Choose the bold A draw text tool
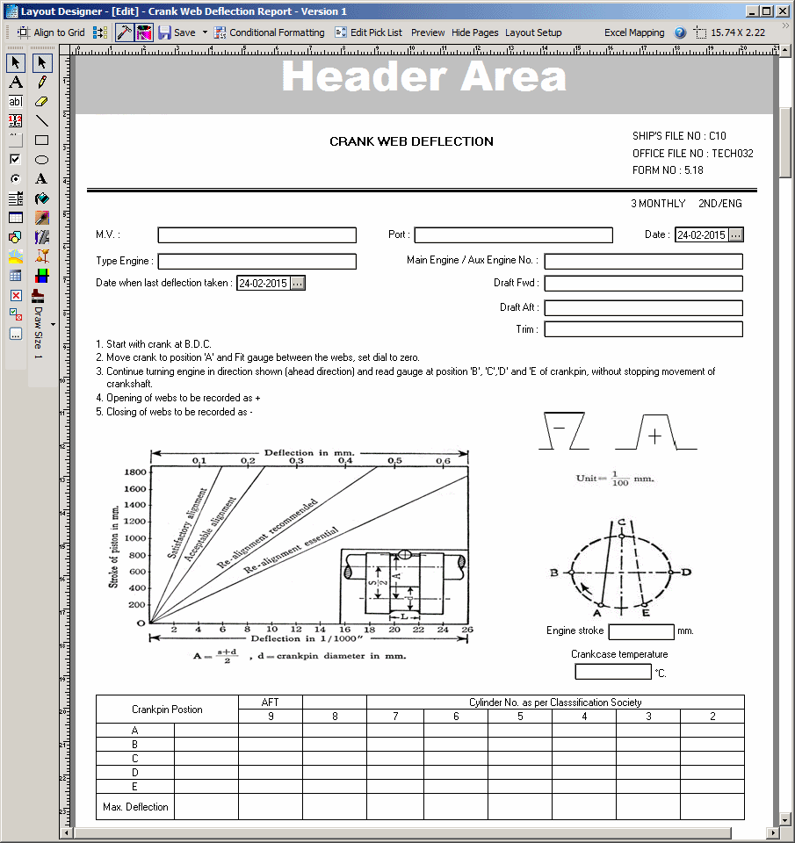Image resolution: width=795 pixels, height=843 pixels. 41,179
